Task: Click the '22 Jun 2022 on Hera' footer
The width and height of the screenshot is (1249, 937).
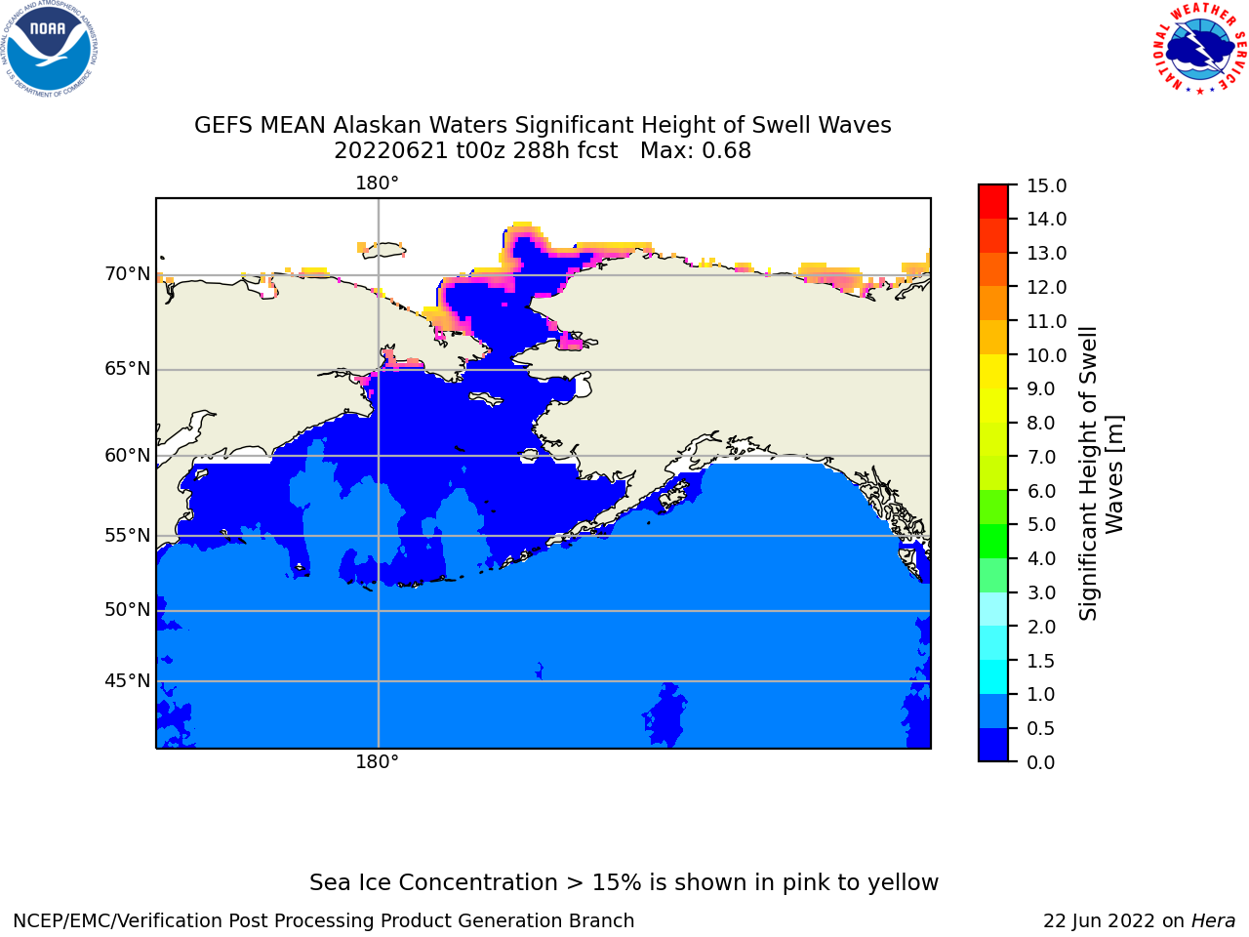Action: point(1139,921)
